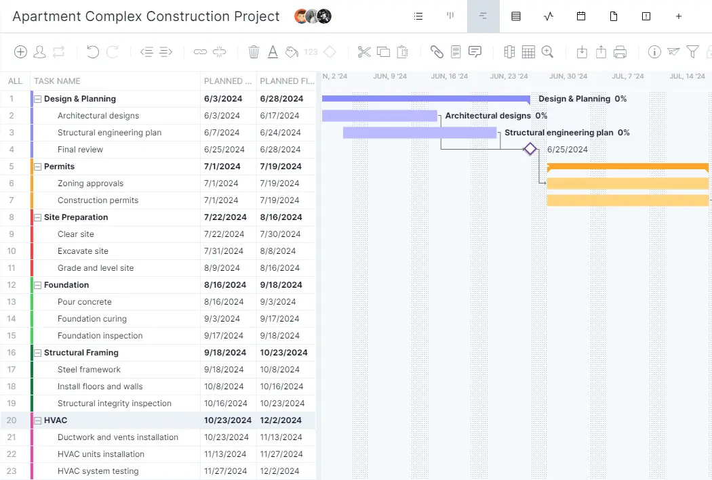This screenshot has width=712, height=480.
Task: Click the scissors cut icon
Action: point(364,52)
